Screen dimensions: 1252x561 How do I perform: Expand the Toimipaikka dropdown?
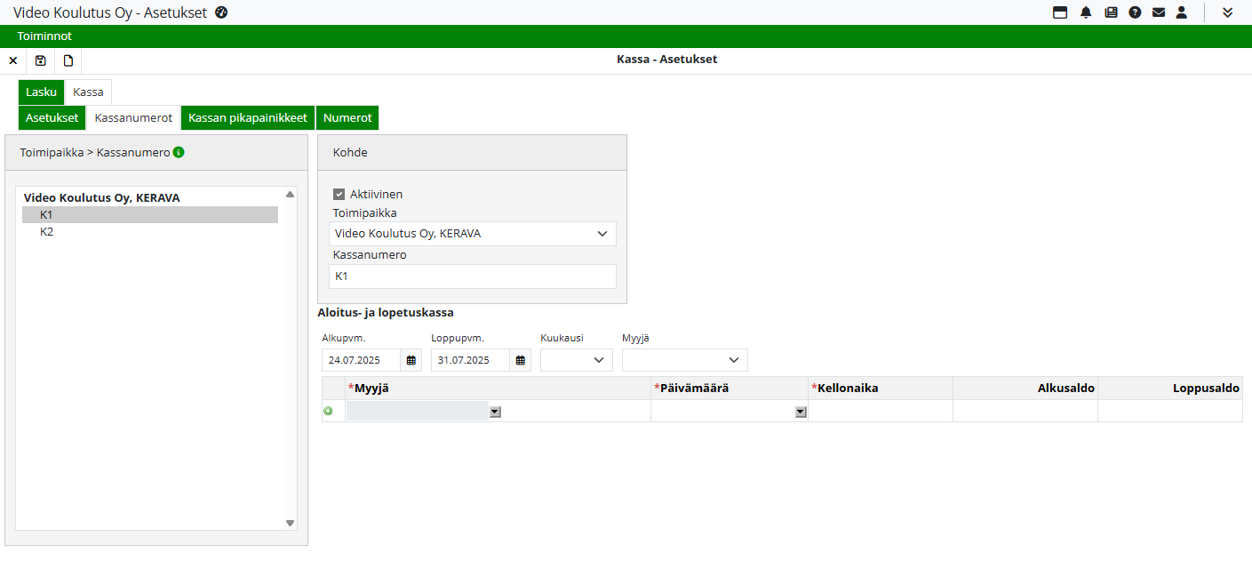(602, 234)
